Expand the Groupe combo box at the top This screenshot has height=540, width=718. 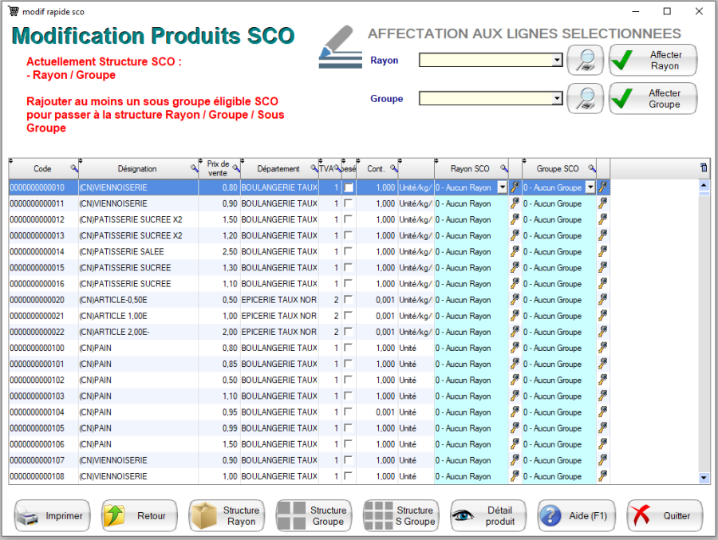pos(557,99)
